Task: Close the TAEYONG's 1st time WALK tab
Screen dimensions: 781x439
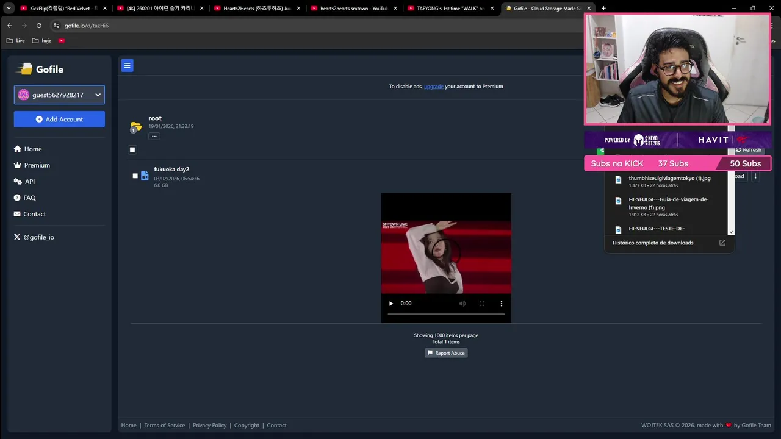Action: pos(492,9)
